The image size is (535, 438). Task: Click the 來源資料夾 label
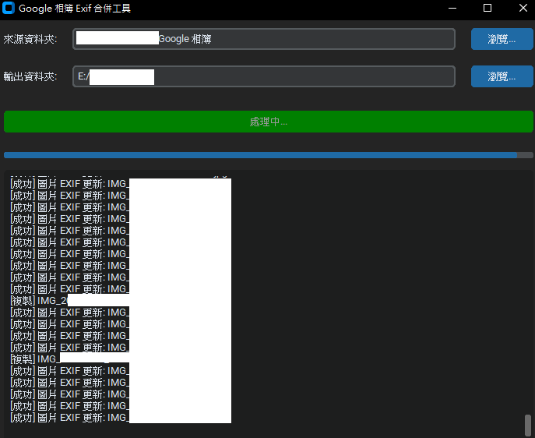[30, 39]
